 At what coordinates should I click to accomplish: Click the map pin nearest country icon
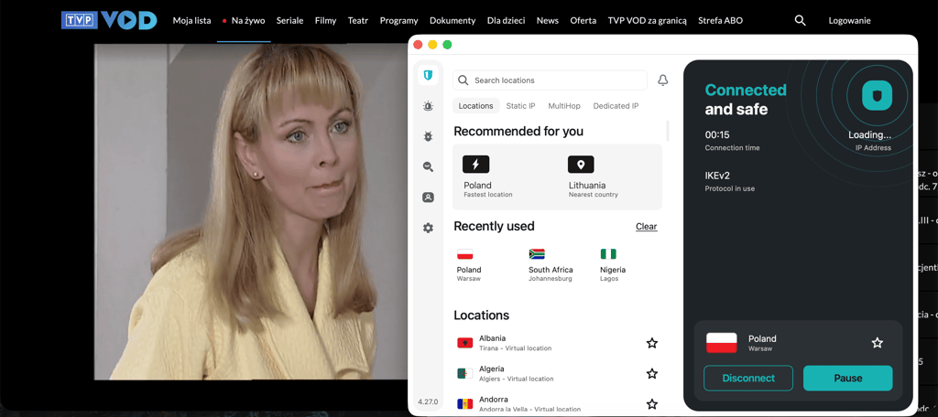581,165
